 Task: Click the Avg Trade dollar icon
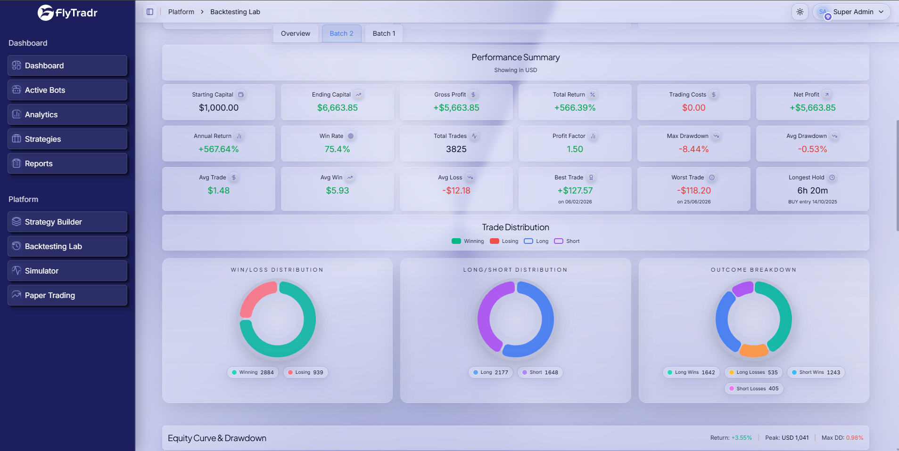[234, 177]
